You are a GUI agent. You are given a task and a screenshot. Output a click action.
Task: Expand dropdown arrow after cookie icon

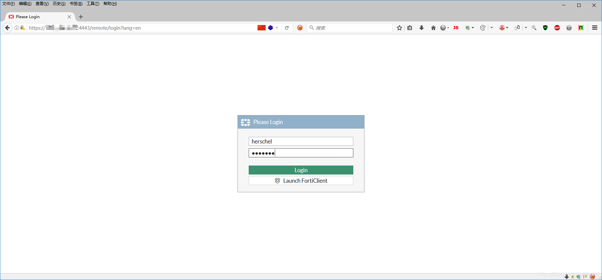click(491, 28)
